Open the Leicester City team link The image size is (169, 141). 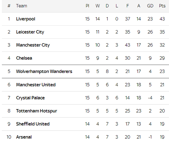(30, 32)
